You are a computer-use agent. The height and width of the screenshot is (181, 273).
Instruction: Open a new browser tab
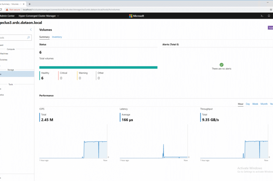pyautogui.click(x=30, y=4)
